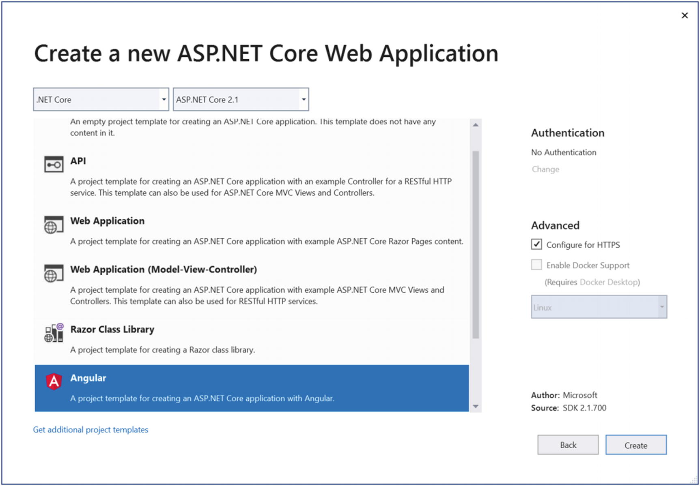This screenshot has width=700, height=486.
Task: Click the No Authentication text
Action: (564, 152)
